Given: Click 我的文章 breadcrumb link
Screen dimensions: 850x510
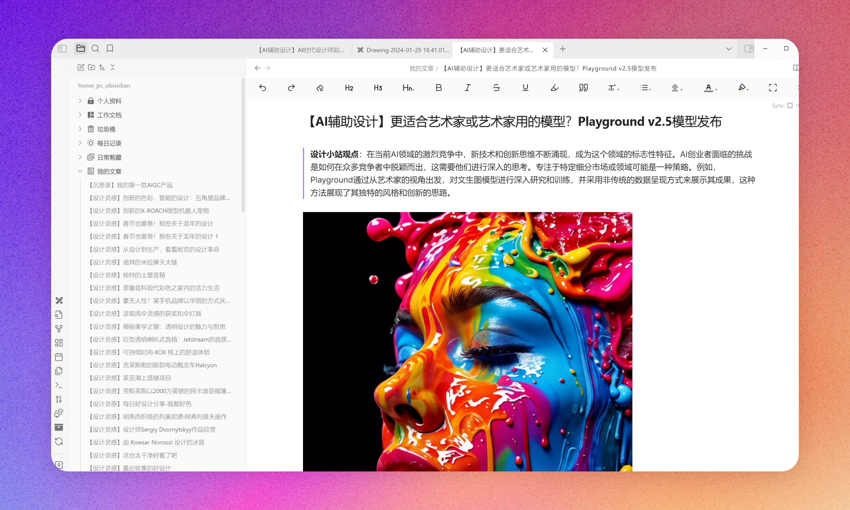Looking at the screenshot, I should [x=421, y=68].
